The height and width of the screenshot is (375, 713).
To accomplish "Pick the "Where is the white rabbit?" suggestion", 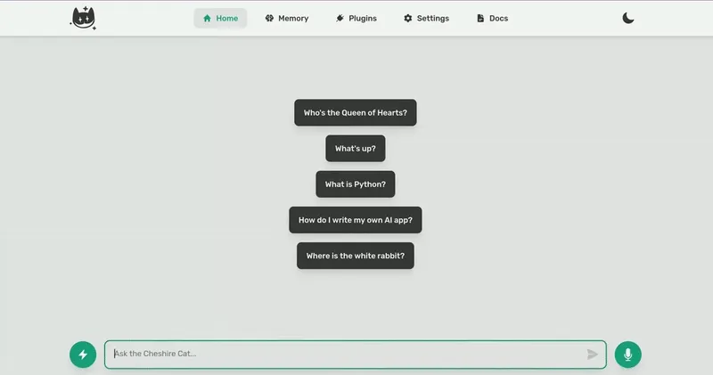I will (355, 256).
